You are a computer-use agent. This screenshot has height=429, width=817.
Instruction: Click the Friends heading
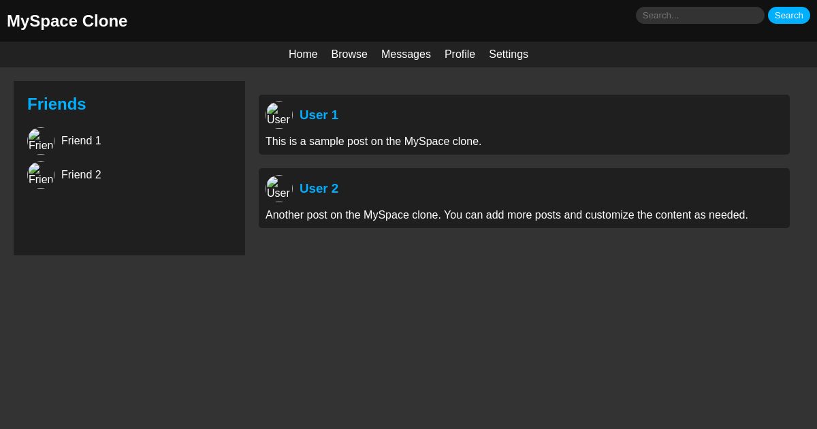[x=57, y=104]
